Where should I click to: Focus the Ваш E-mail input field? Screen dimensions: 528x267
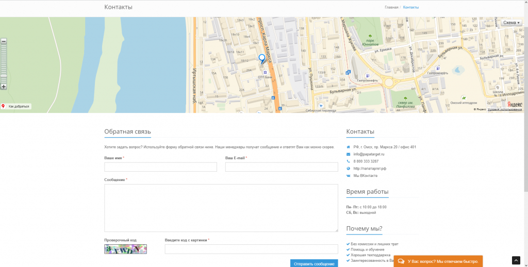[x=282, y=167]
